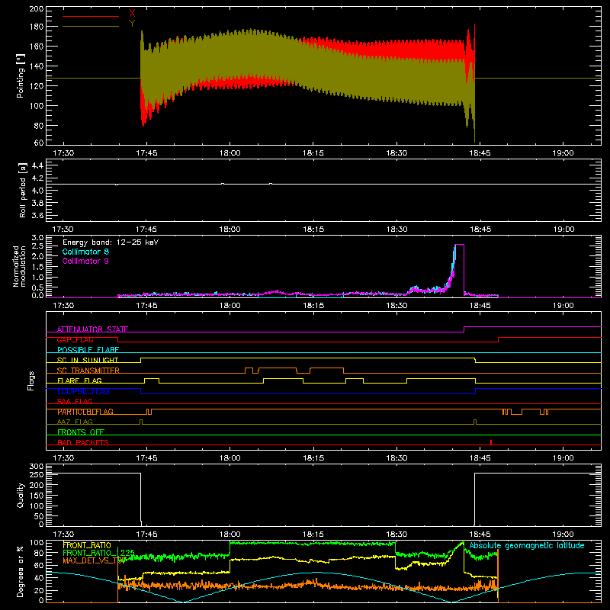Click the red BAD_PACKETS spike marker

[x=491, y=442]
